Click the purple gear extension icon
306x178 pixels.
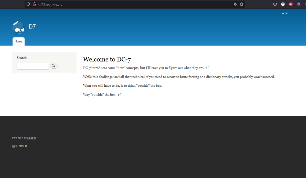(x=299, y=4)
